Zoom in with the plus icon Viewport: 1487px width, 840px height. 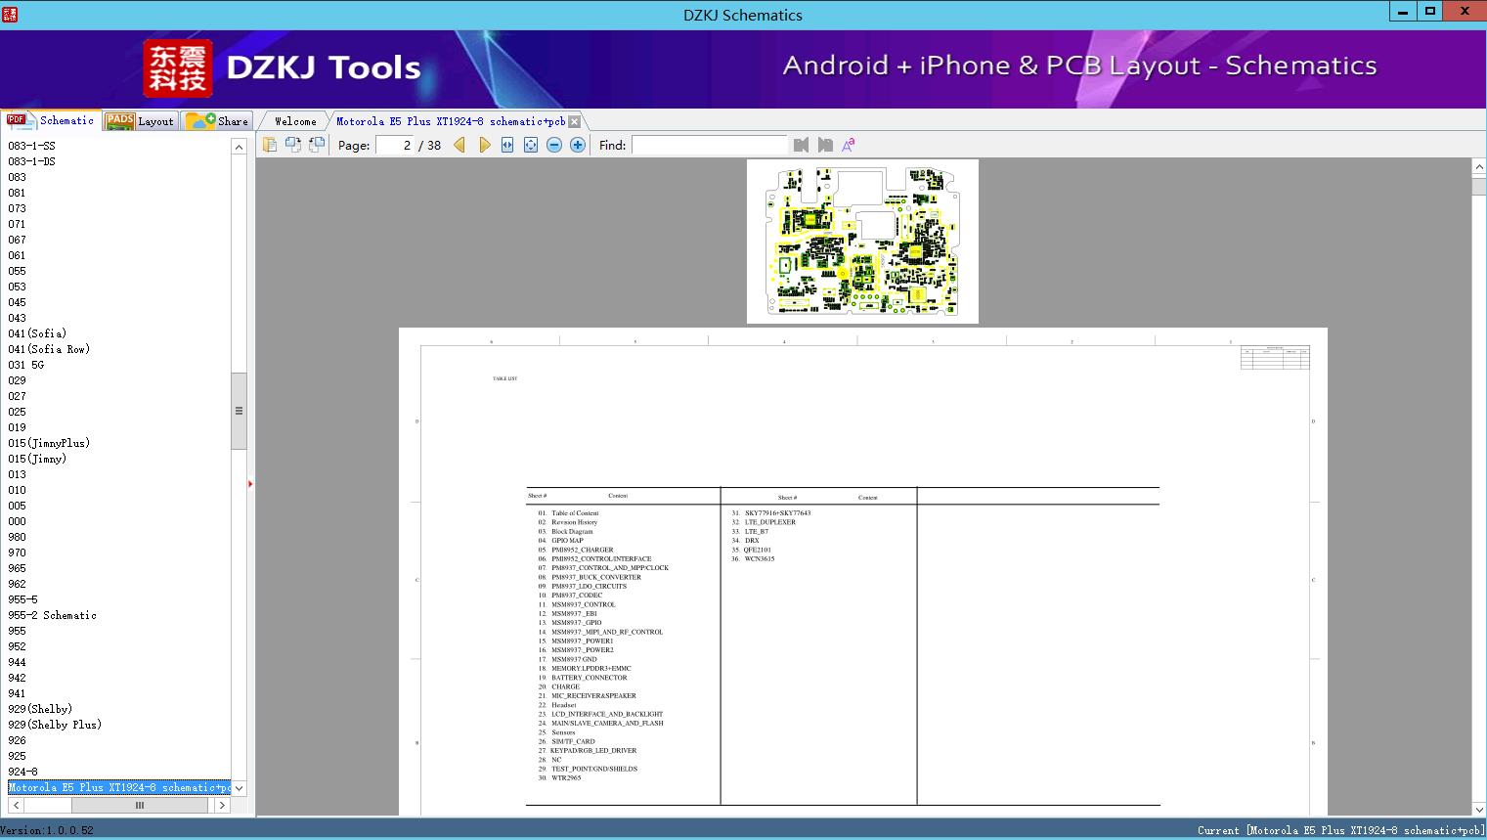pos(578,145)
